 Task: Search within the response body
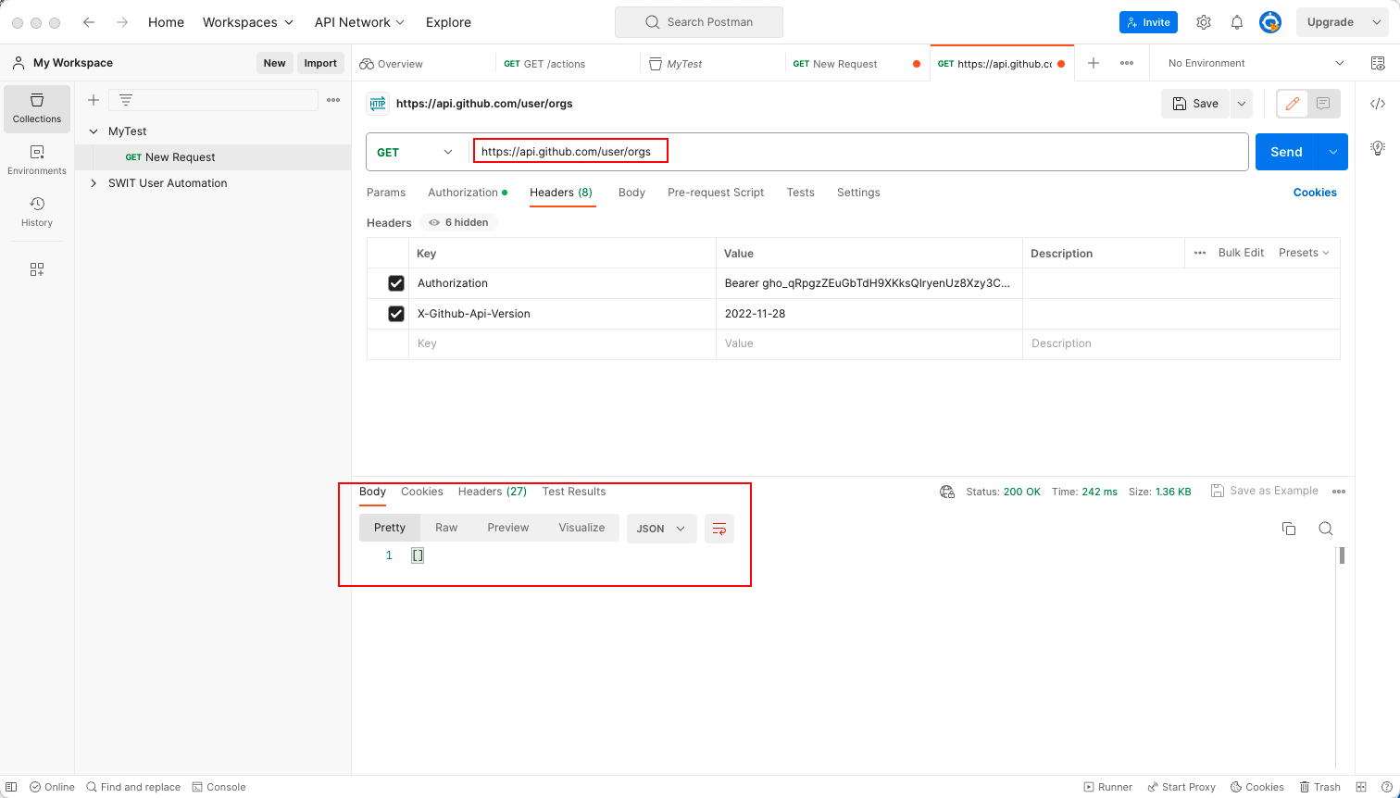coord(1326,529)
